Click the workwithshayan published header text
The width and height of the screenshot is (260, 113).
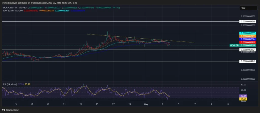point(39,3)
